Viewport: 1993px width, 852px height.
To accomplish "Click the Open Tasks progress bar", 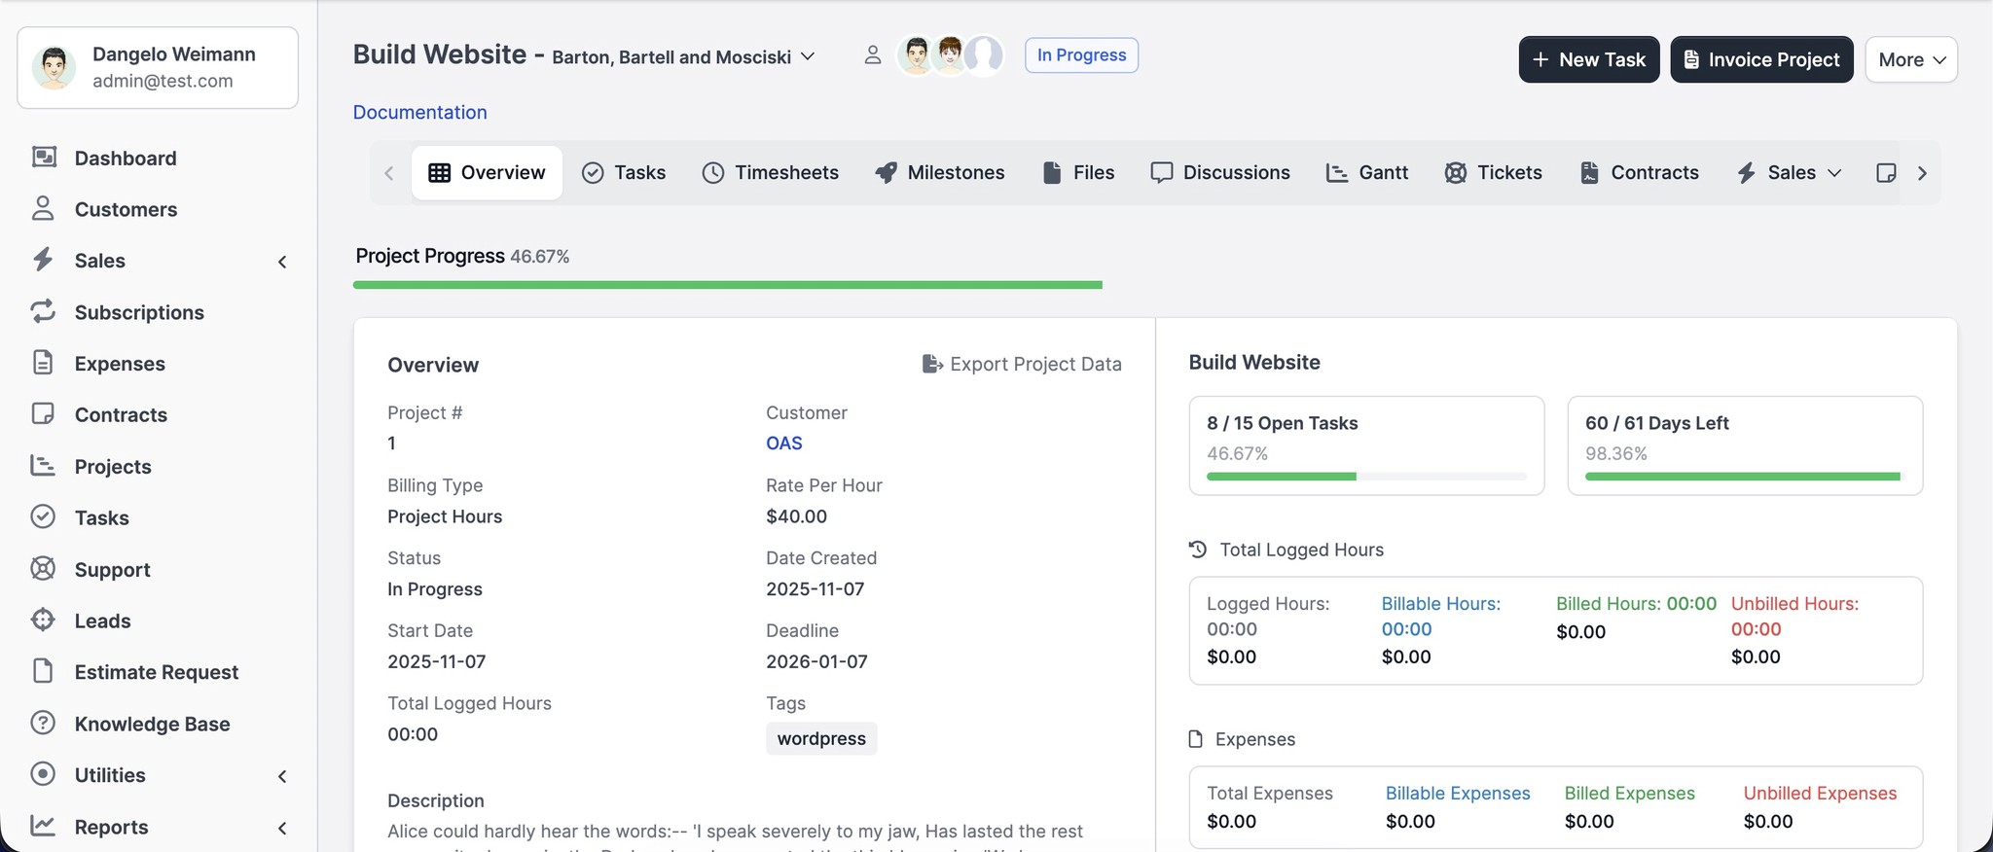I will coord(1366,477).
